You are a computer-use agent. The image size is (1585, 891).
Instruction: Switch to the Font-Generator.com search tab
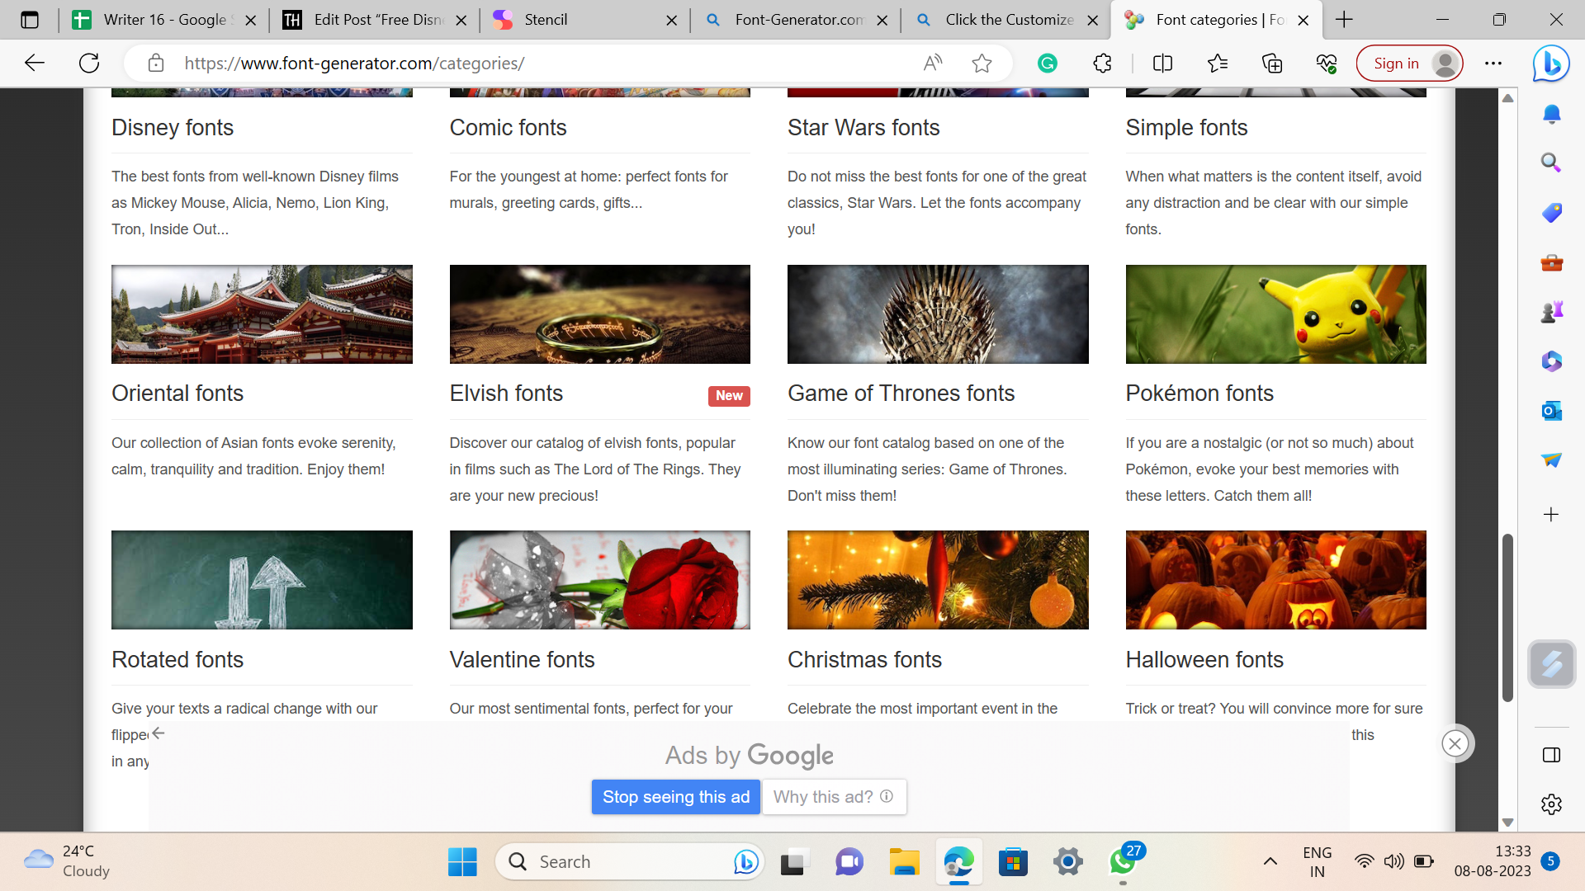coord(796,20)
